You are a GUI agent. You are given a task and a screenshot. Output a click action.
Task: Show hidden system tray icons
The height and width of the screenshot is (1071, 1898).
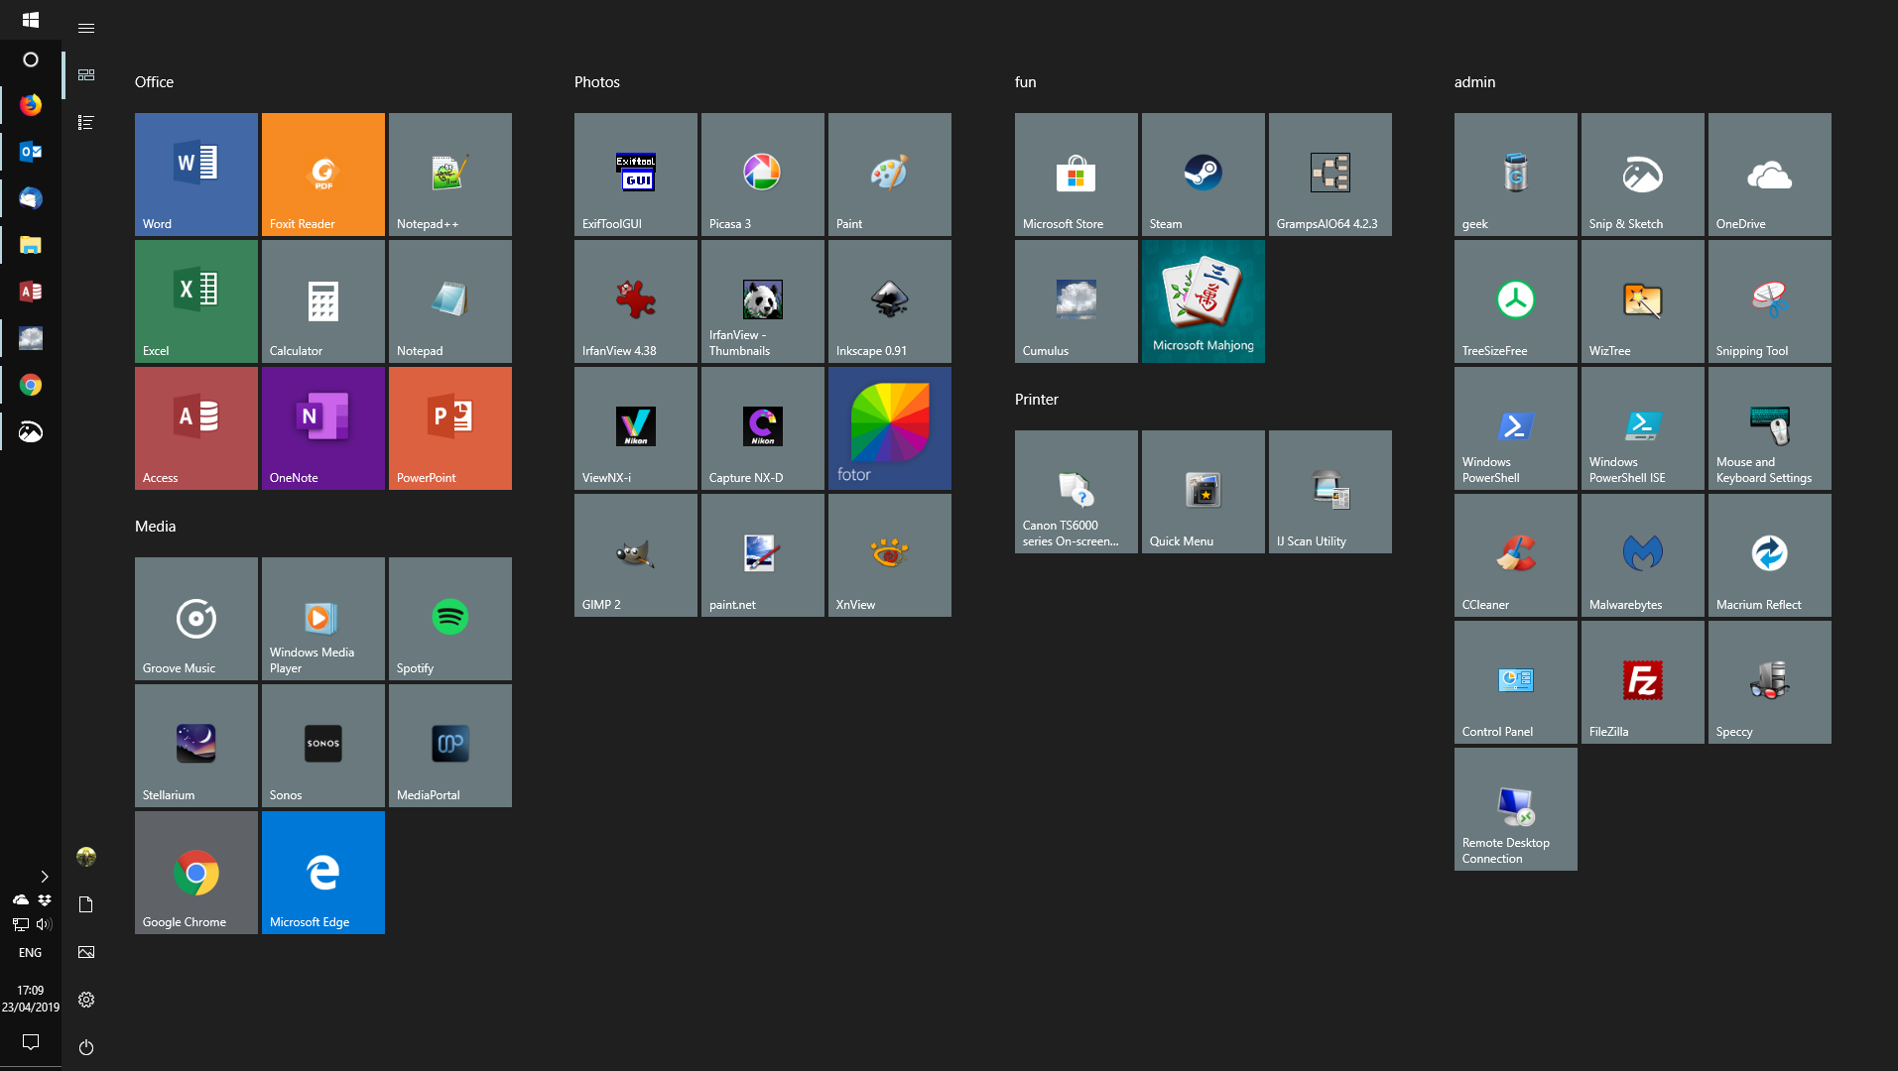pos(44,877)
